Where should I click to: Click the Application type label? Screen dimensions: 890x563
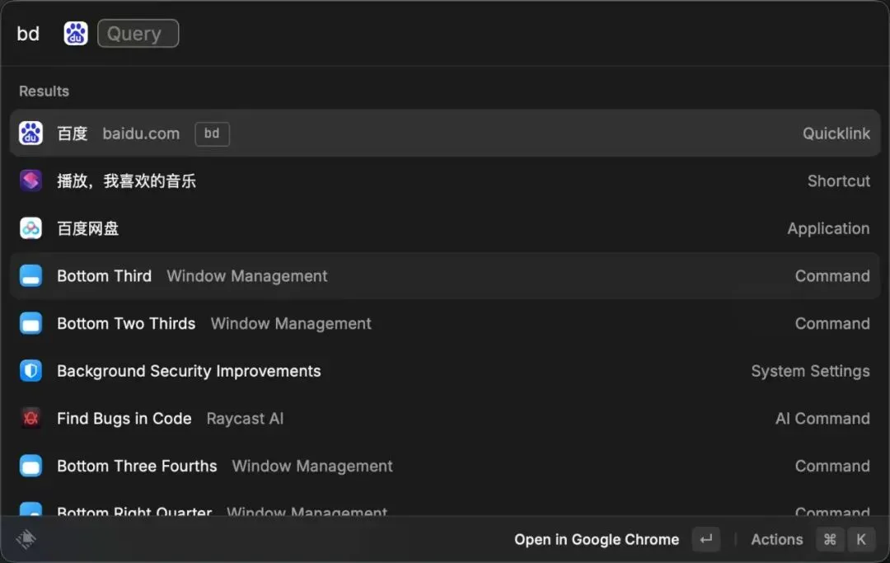point(829,228)
